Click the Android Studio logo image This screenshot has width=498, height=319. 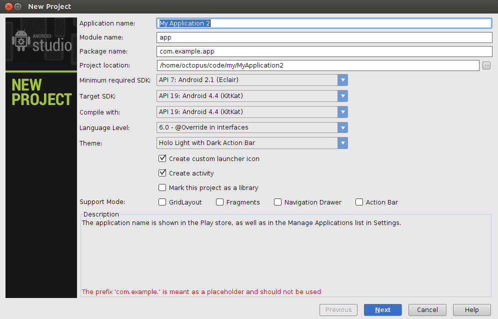coord(41,41)
